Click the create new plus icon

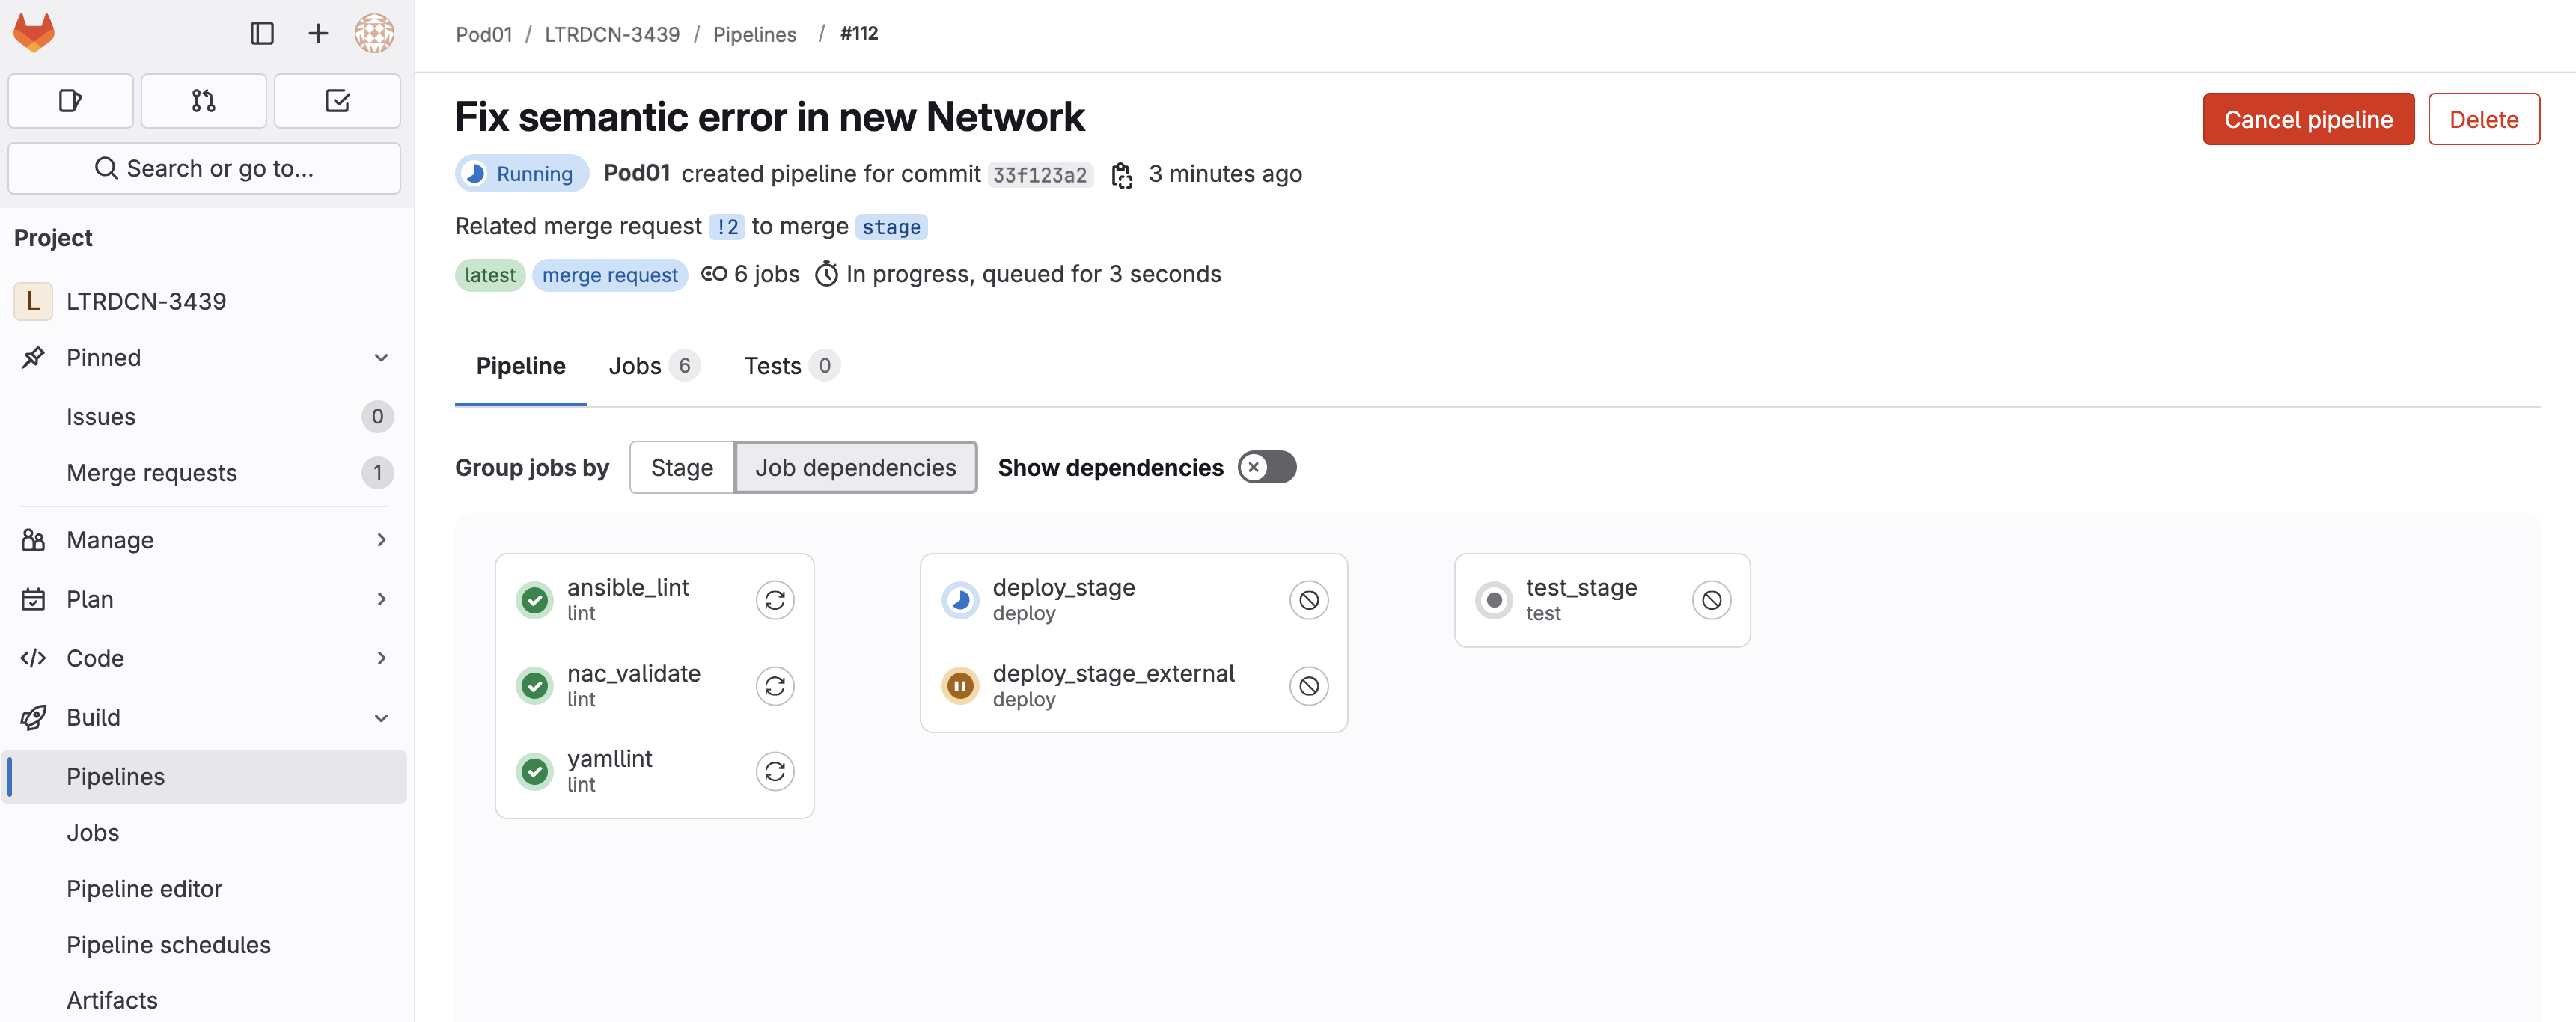coord(318,33)
